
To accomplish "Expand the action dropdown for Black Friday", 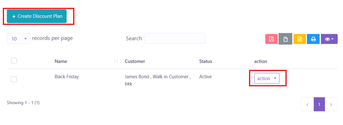I will tap(267, 79).
